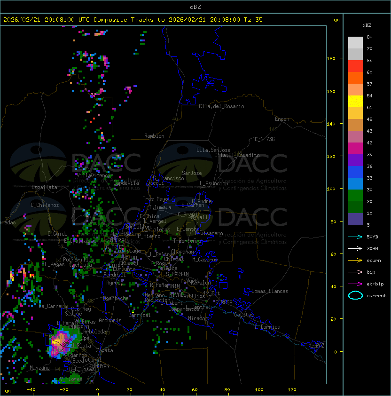
Task: Click the S_MARTIN place label
Action: coord(177,274)
